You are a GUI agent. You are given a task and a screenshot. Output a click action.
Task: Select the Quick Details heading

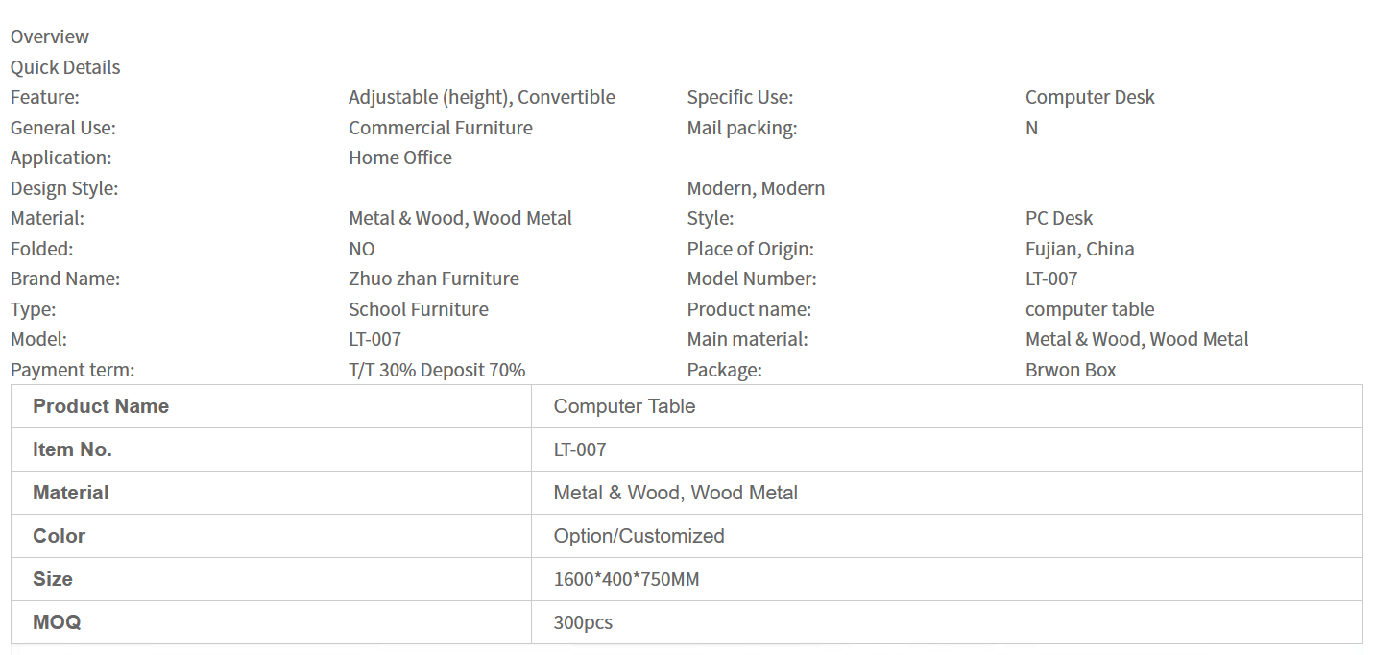[x=65, y=67]
